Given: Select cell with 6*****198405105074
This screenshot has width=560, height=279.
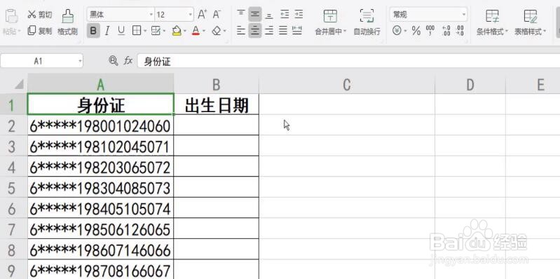Looking at the screenshot, I should tap(101, 208).
